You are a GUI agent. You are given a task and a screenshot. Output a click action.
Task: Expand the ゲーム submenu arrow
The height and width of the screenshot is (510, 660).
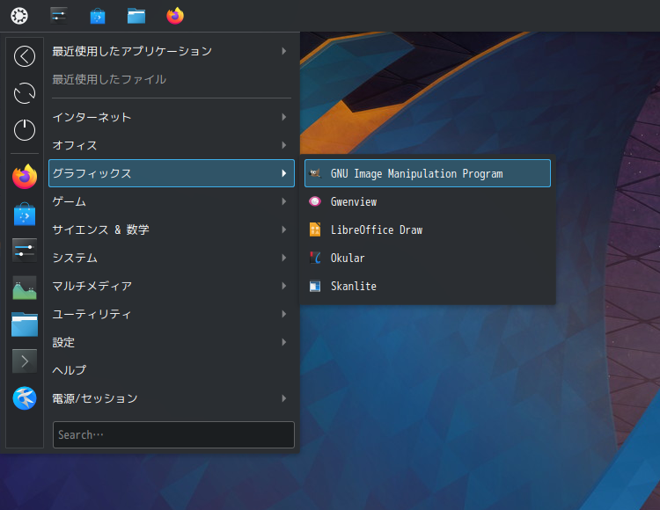284,201
